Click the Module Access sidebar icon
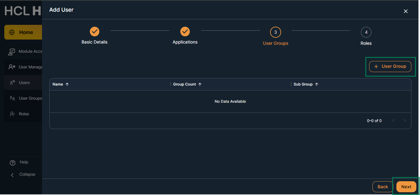Screen dimensions: 420x195 12,52
